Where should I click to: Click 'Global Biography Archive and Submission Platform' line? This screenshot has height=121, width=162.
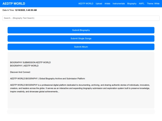coord(47,79)
